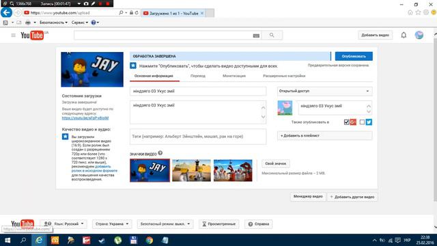Open the notifications bell
The height and width of the screenshot is (246, 437).
coord(404,35)
